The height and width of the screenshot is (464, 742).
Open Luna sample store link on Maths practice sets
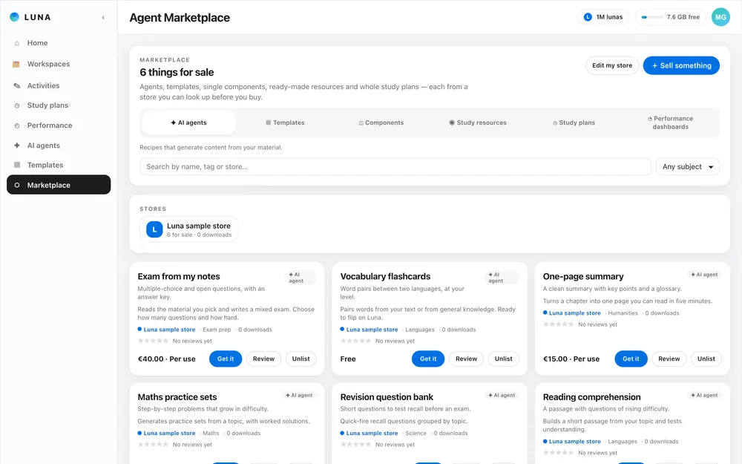[x=169, y=434]
